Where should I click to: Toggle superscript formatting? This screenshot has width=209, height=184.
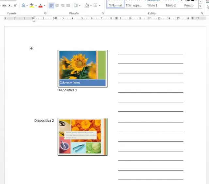click(15, 6)
